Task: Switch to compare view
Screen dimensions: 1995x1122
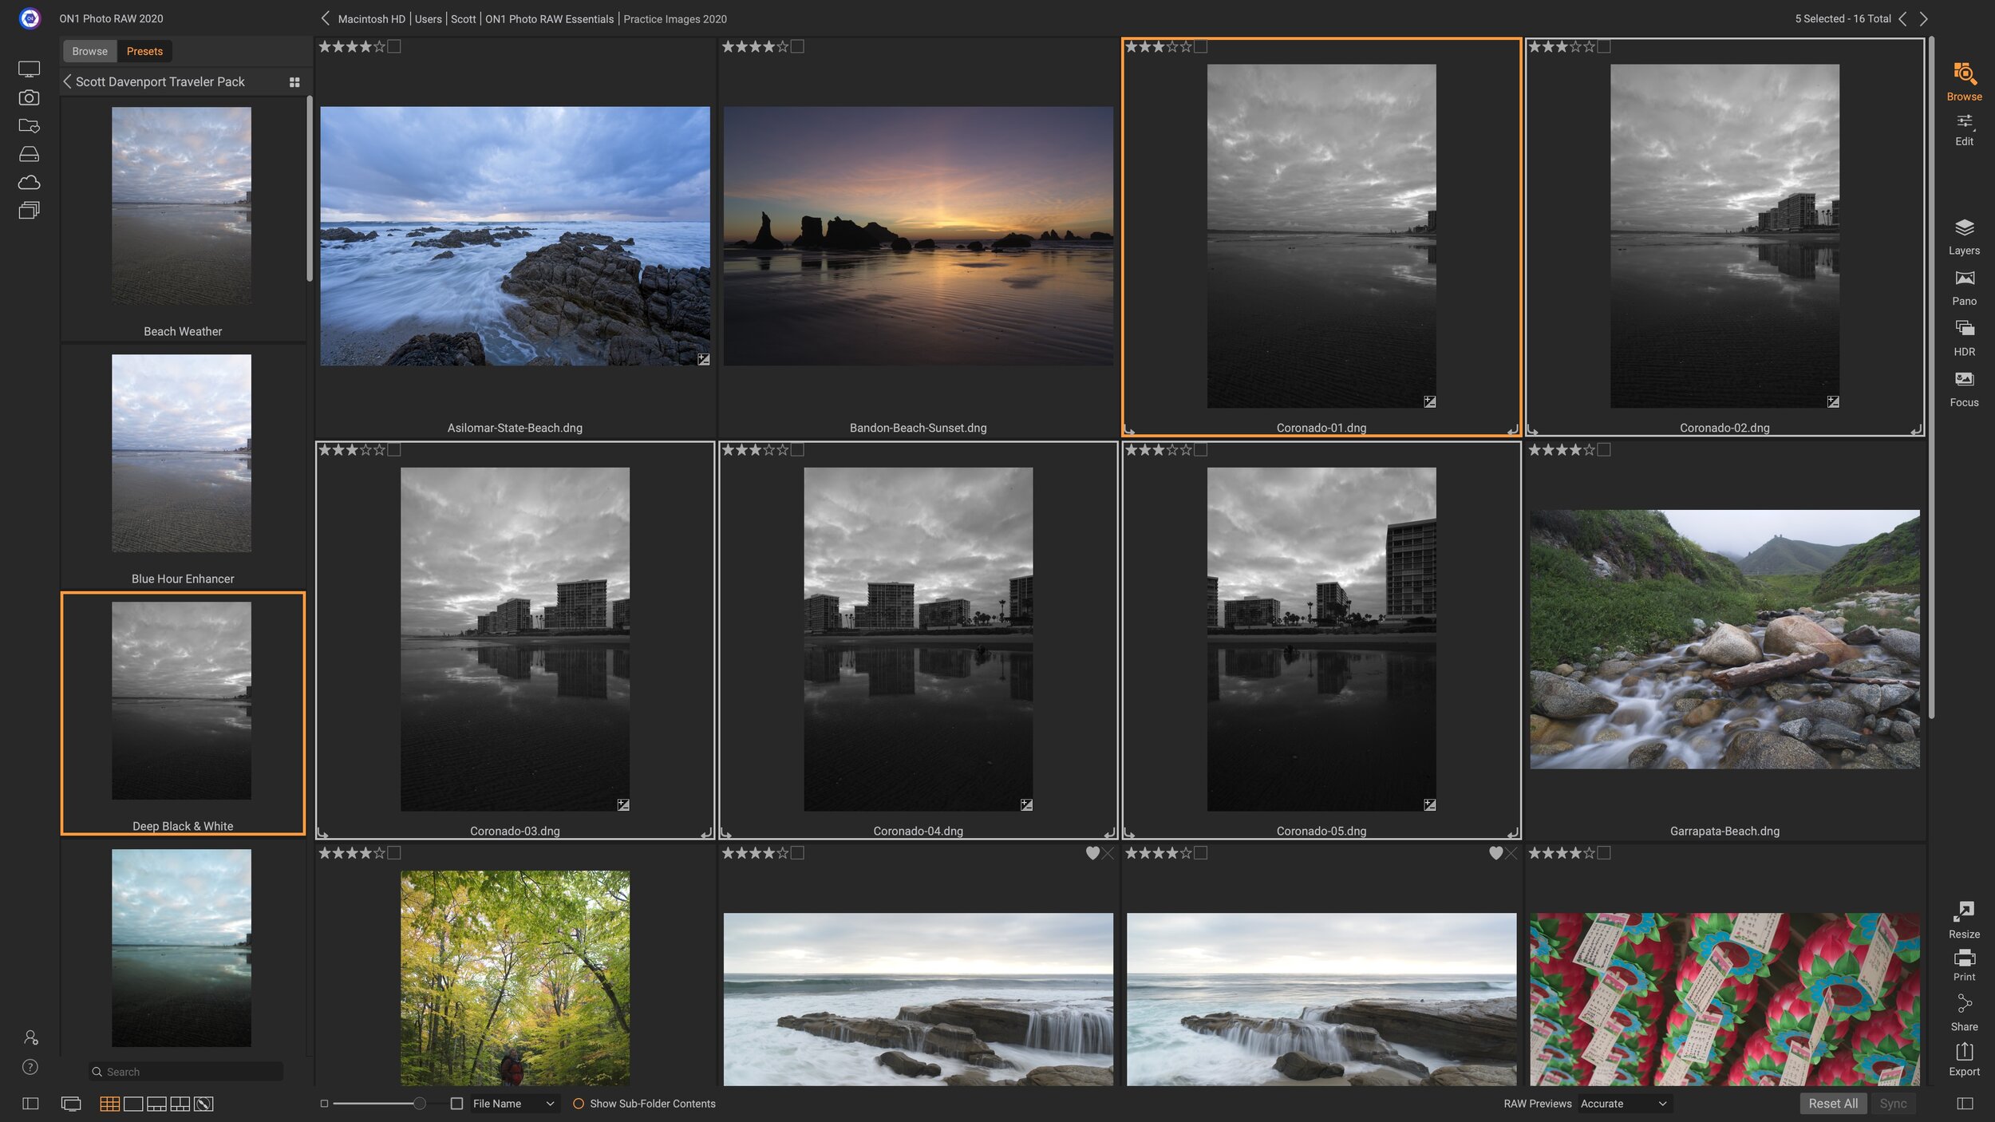Action: point(180,1104)
